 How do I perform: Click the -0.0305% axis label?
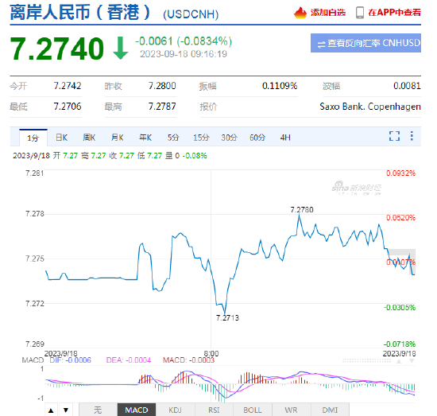[400, 308]
